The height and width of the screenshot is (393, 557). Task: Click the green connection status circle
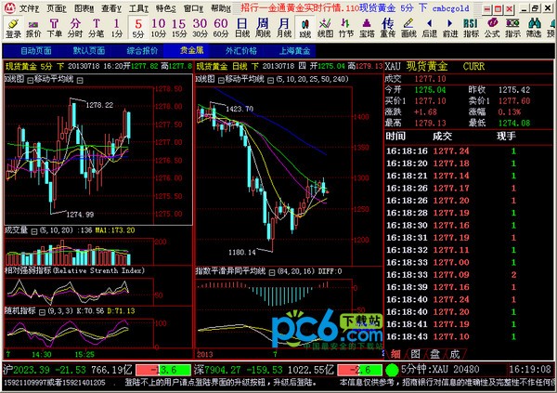coord(392,370)
